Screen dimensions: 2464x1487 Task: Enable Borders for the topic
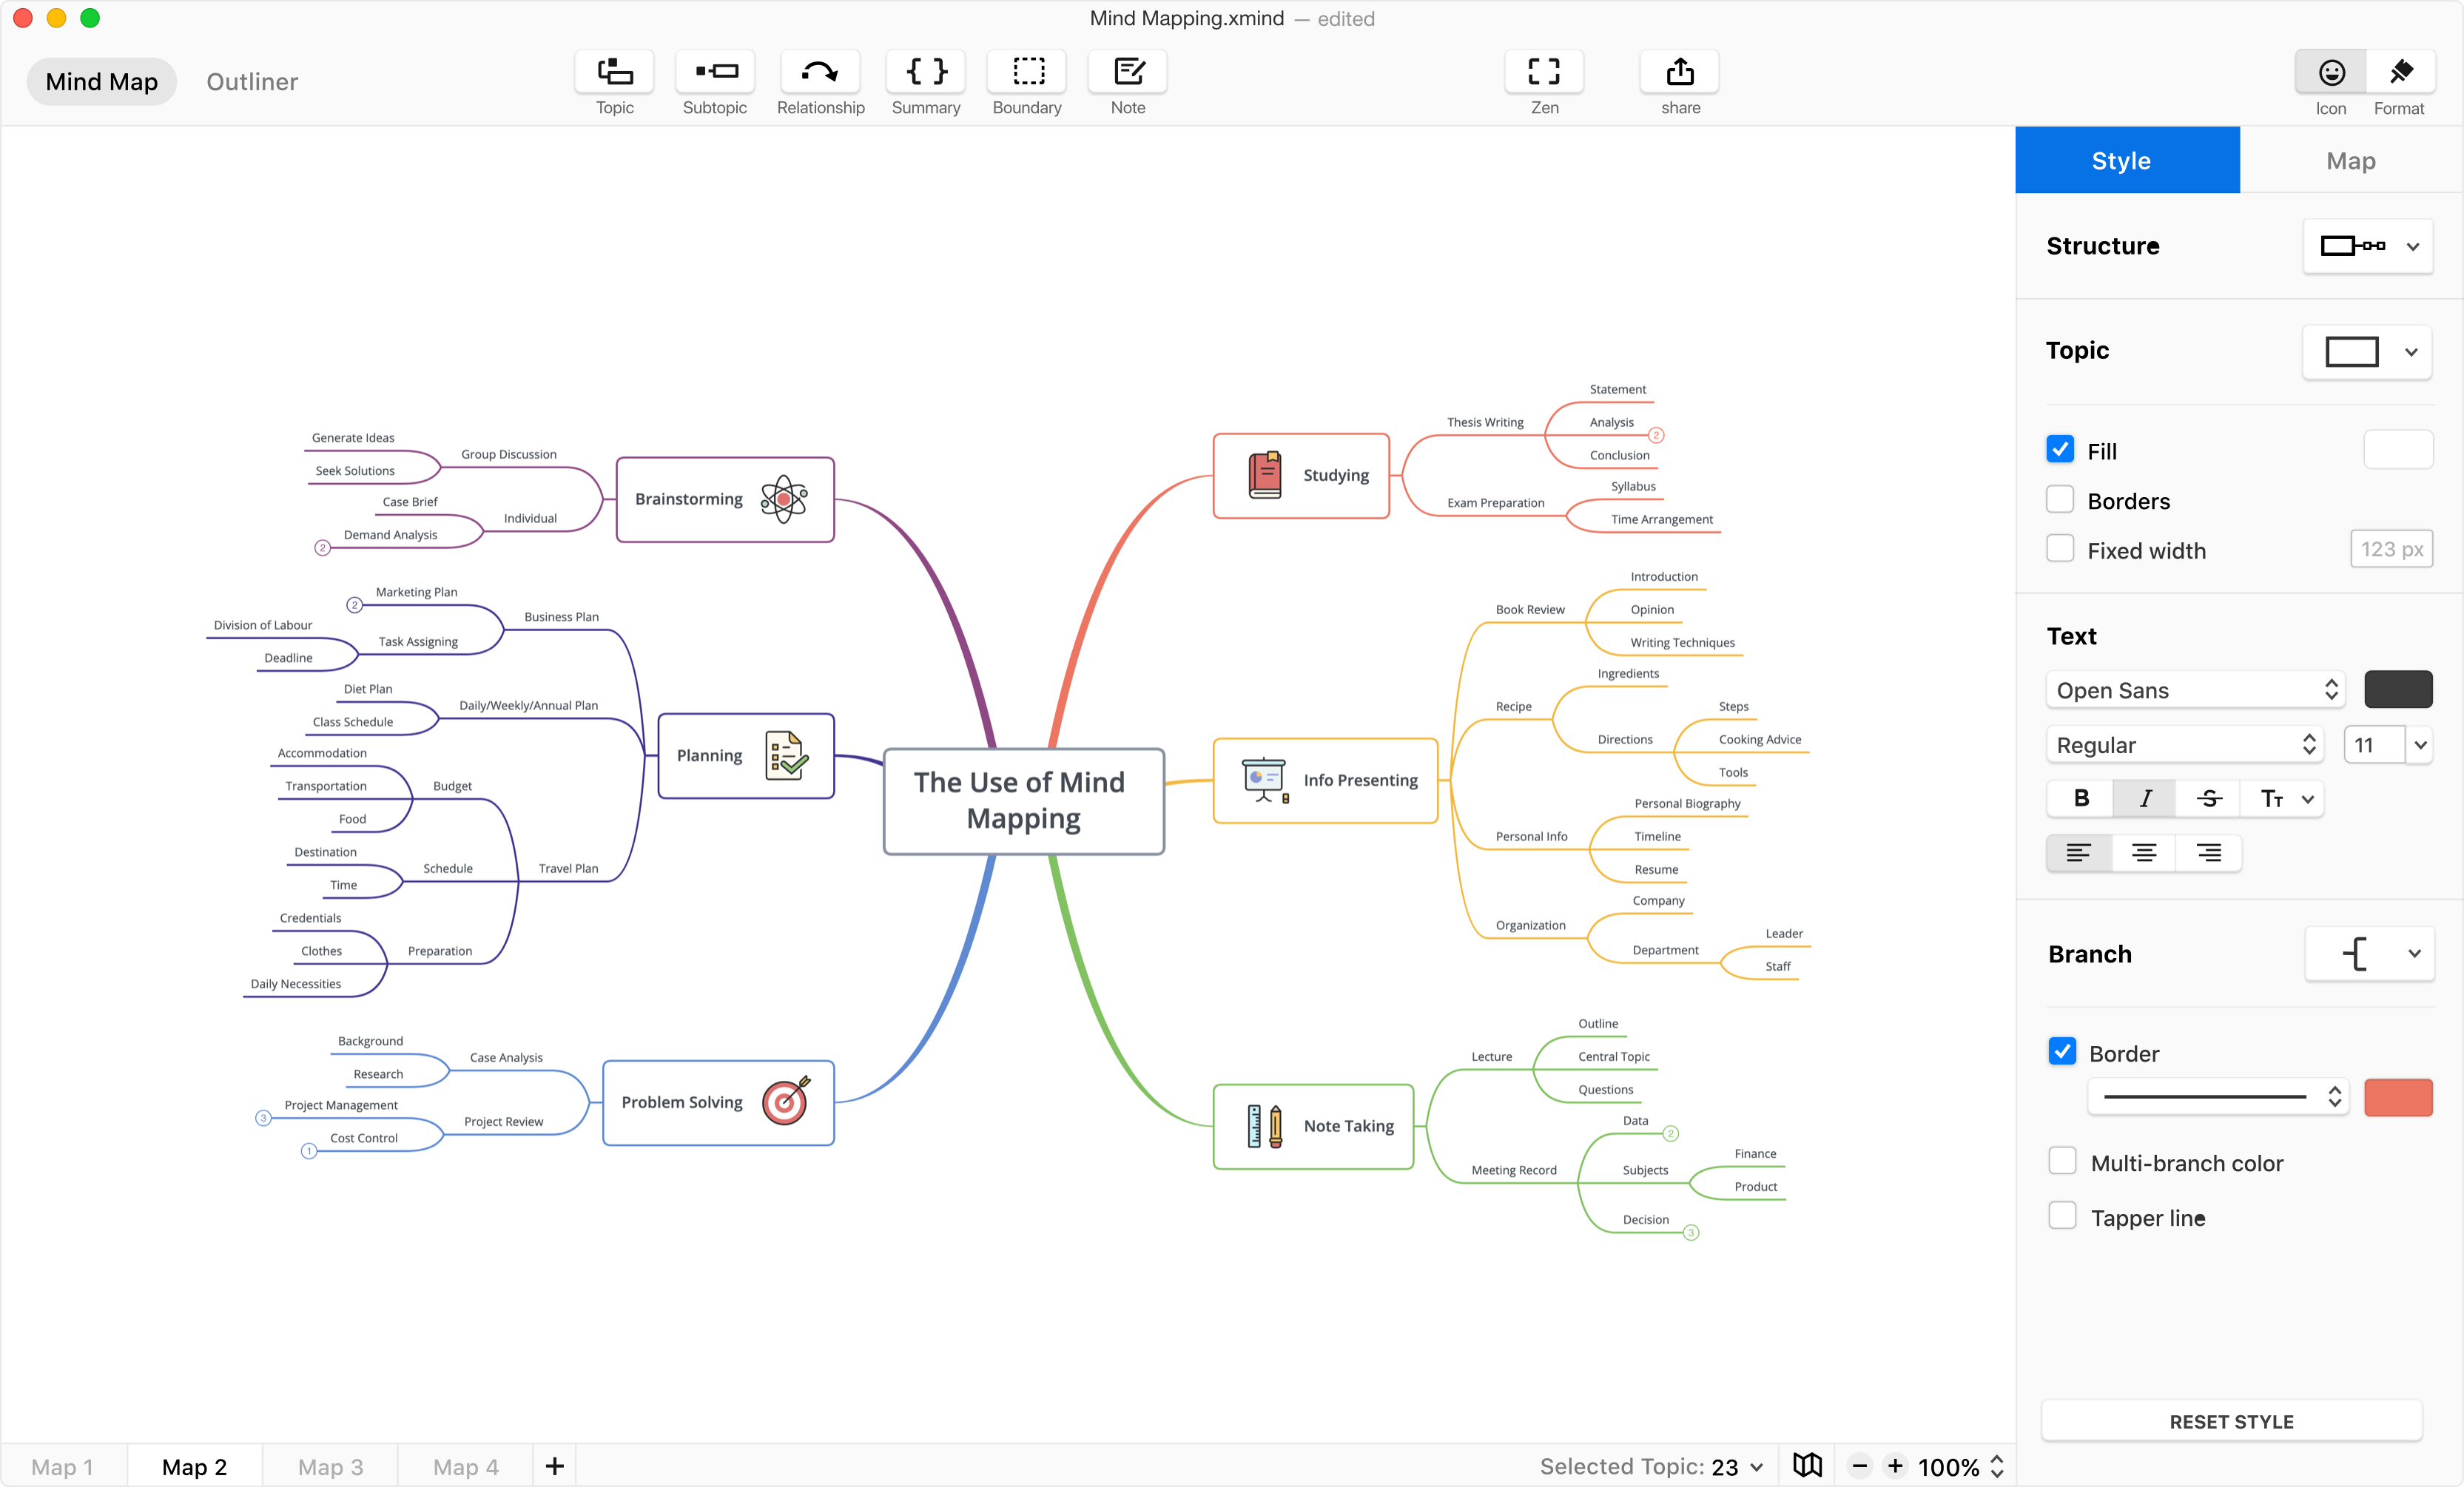[2060, 500]
